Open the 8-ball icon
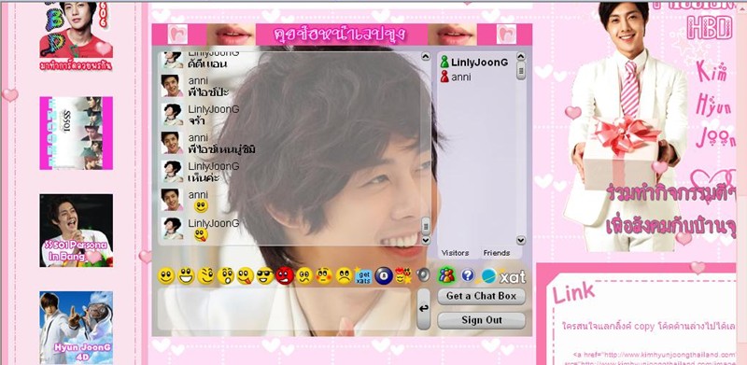 [384, 276]
